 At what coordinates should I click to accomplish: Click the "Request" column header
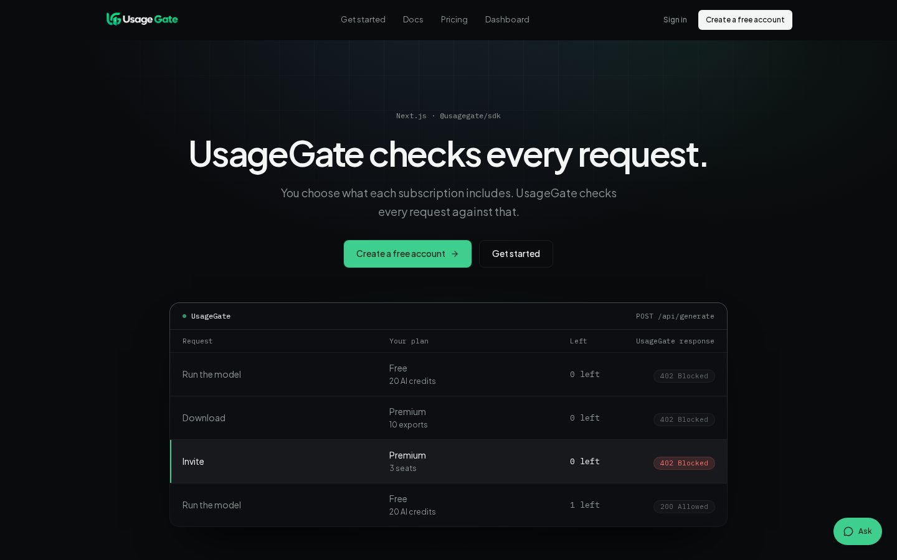197,341
